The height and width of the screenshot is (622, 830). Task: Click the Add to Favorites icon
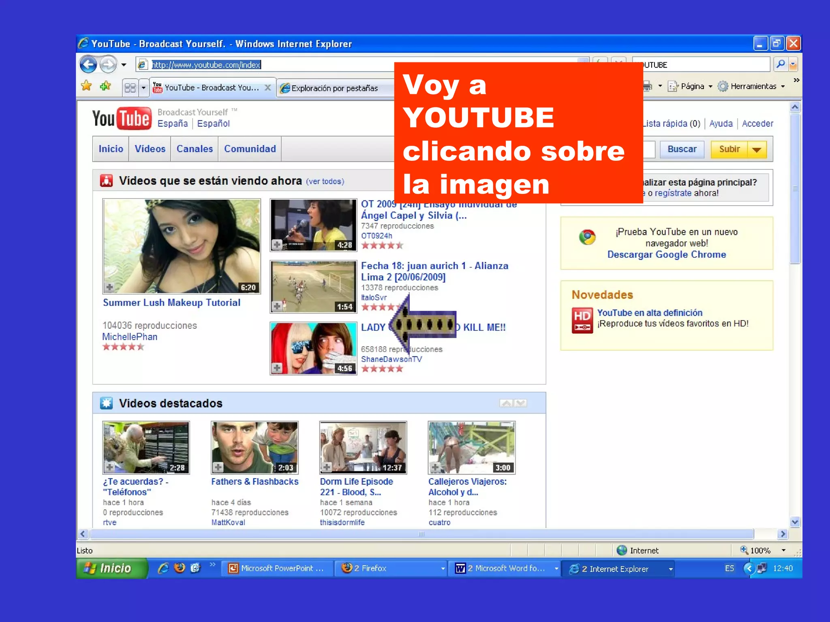pyautogui.click(x=105, y=85)
